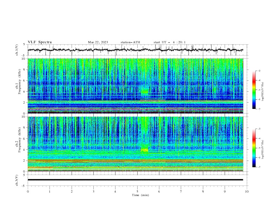Click the time axis tick label '10'
This screenshot has width=278, height=215.
247,191
